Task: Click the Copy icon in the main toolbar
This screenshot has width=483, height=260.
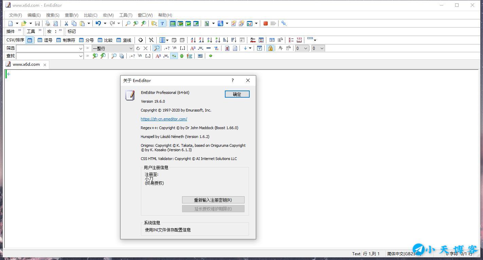Action: (74, 23)
